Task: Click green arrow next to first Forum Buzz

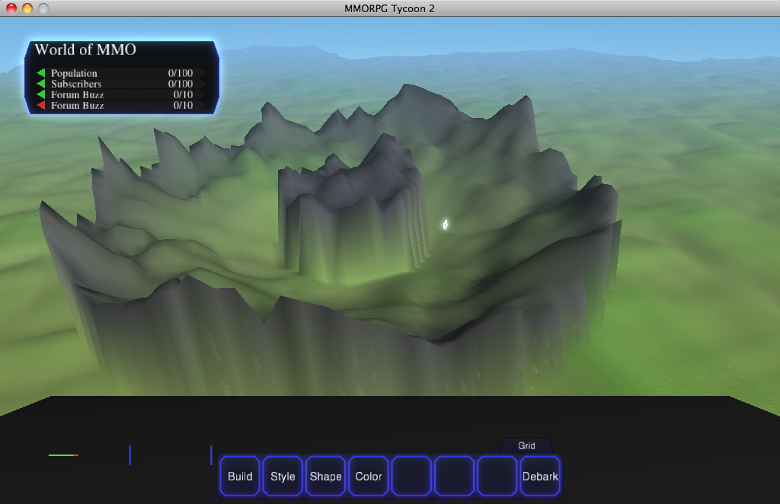Action: [41, 94]
